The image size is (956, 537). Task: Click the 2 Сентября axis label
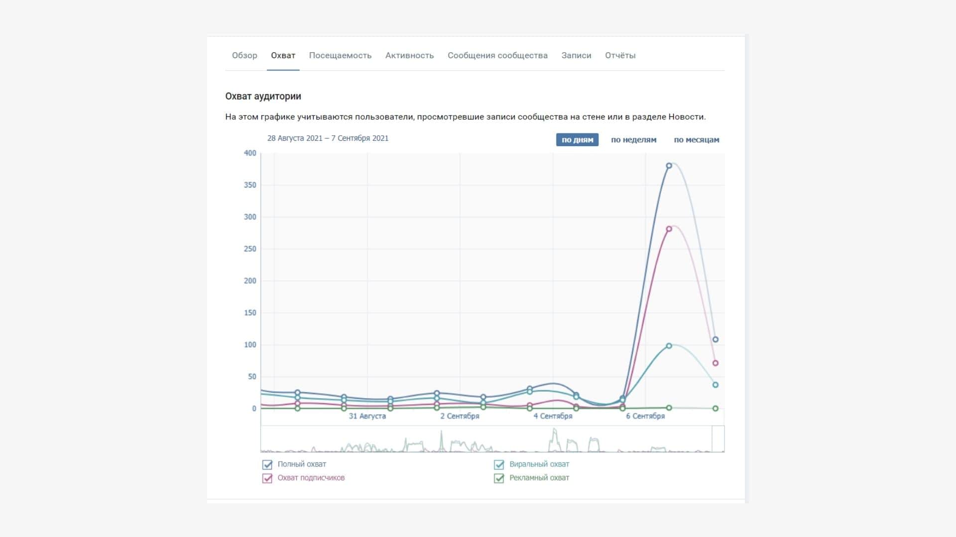[460, 416]
